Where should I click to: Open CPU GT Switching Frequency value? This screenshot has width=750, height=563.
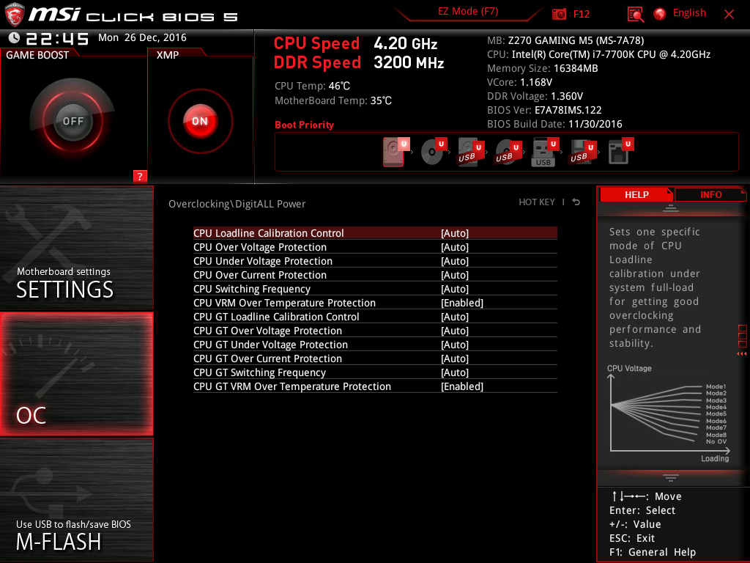454,372
